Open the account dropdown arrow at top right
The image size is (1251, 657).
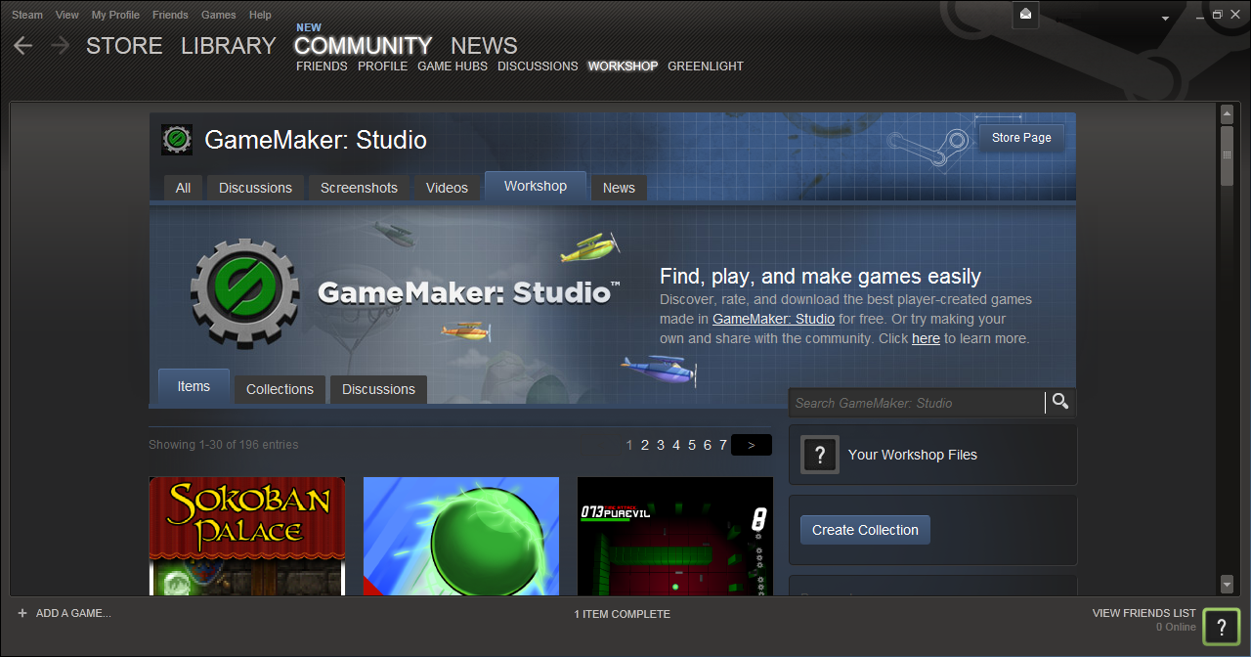pyautogui.click(x=1165, y=19)
